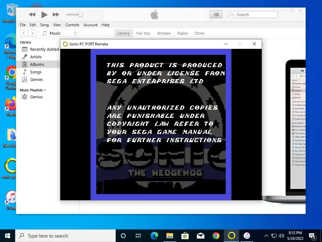This screenshot has height=242, width=322.
Task: Open the notification center icon
Action: click(312, 236)
